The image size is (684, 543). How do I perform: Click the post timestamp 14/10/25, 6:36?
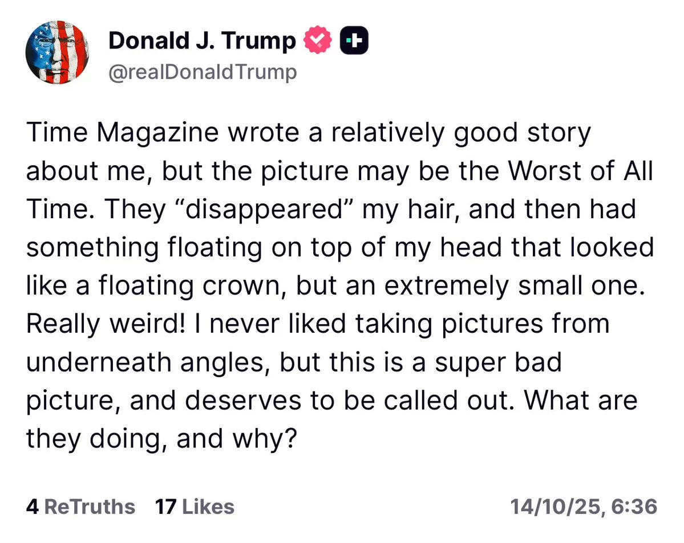coord(584,507)
